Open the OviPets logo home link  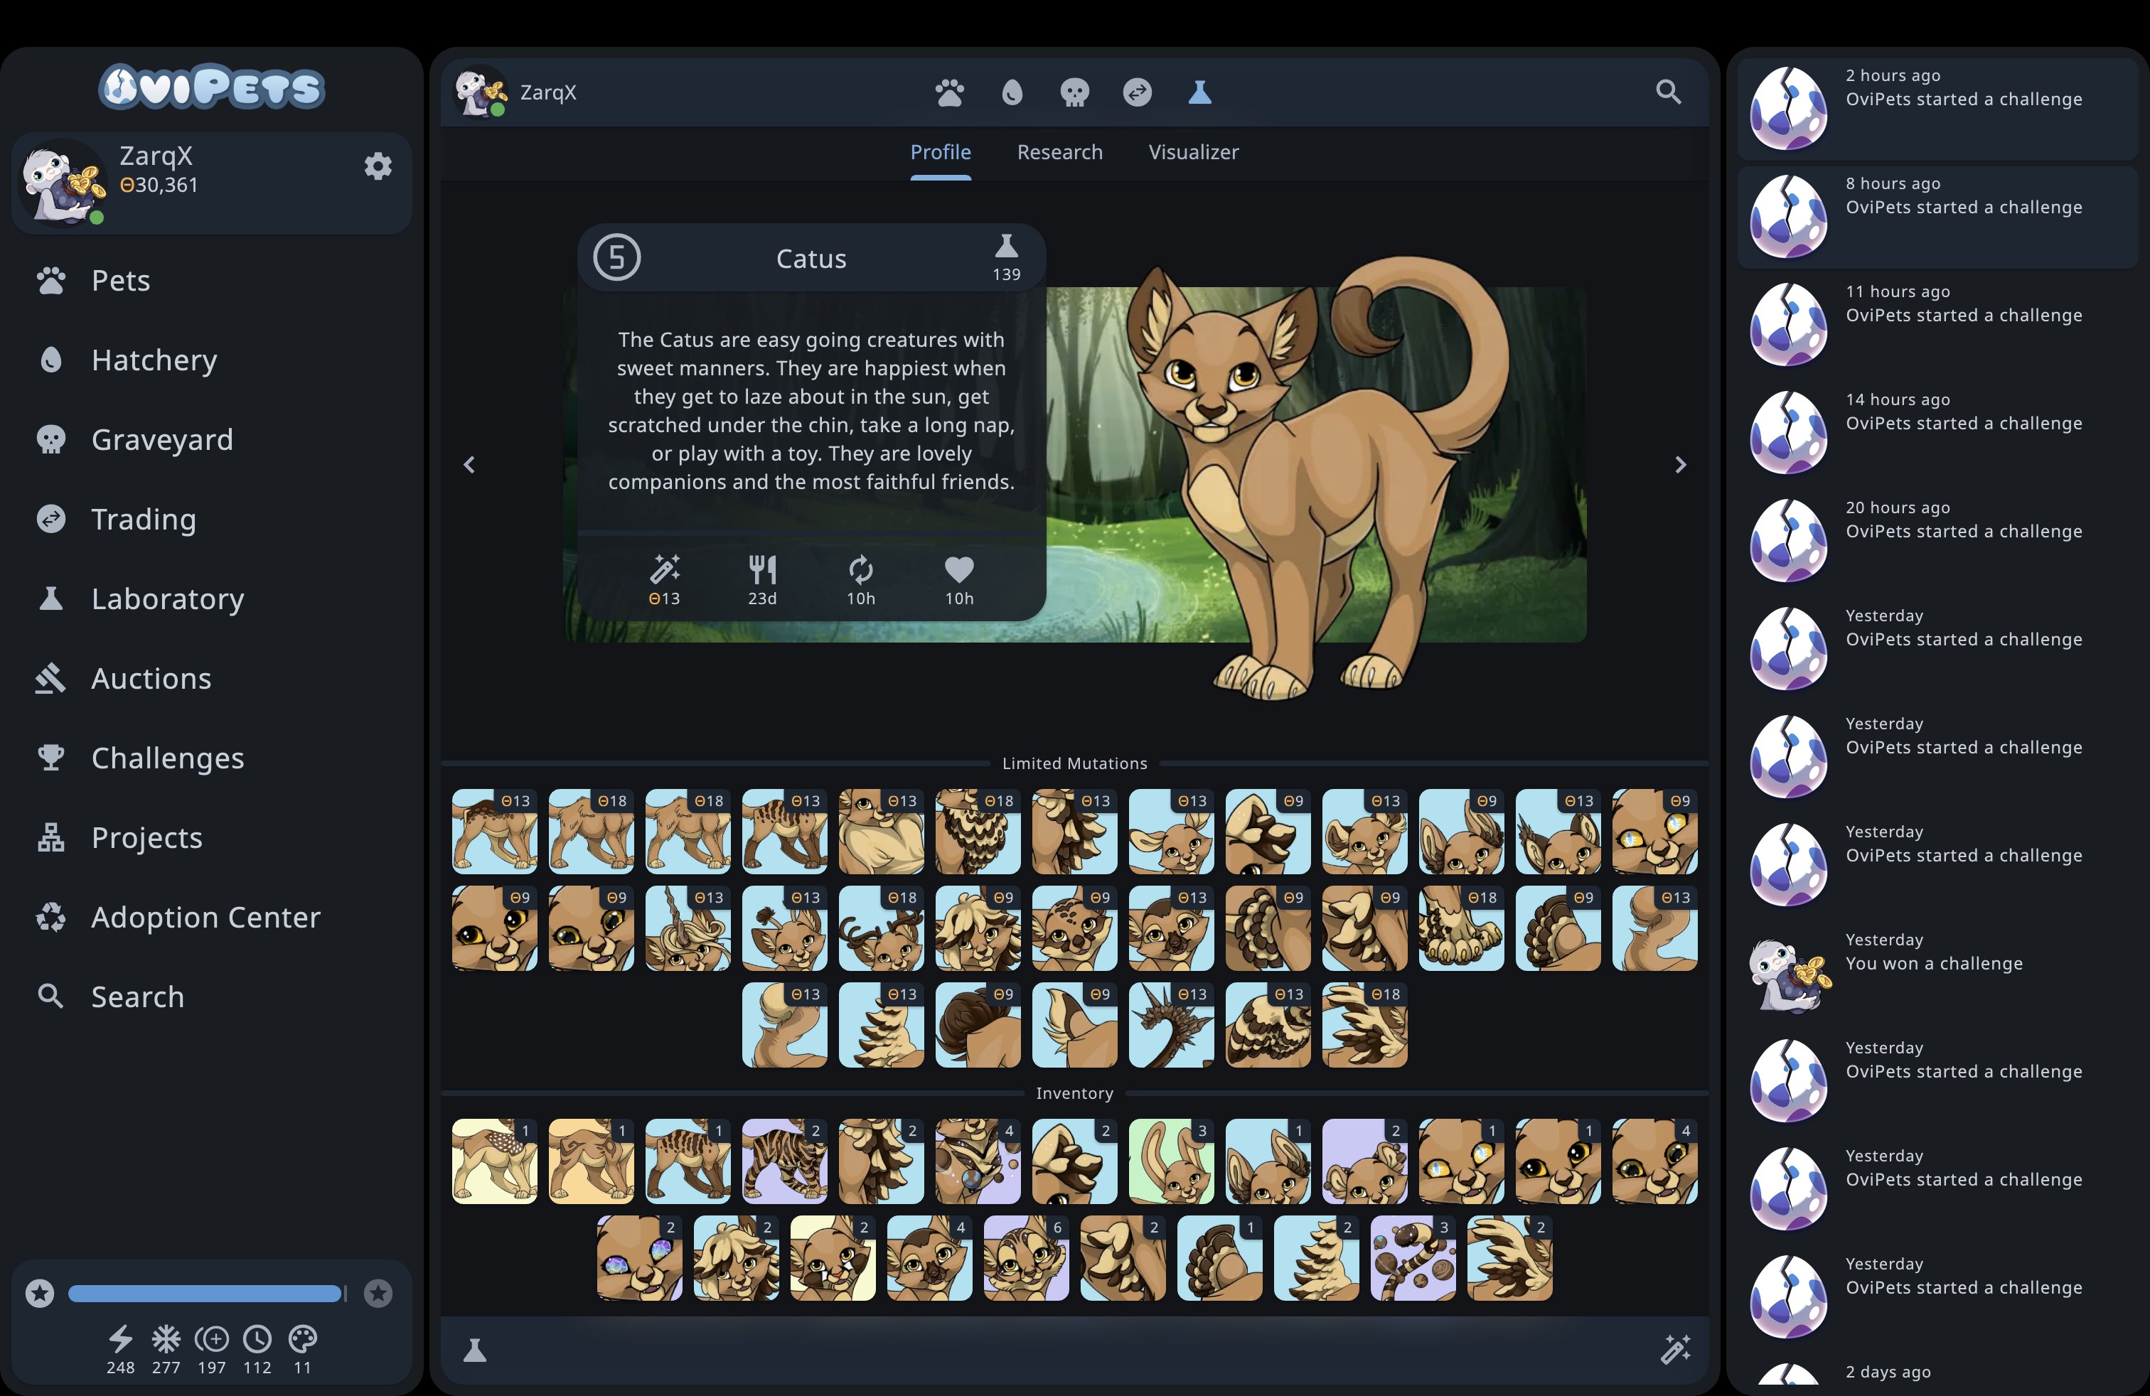(x=211, y=87)
